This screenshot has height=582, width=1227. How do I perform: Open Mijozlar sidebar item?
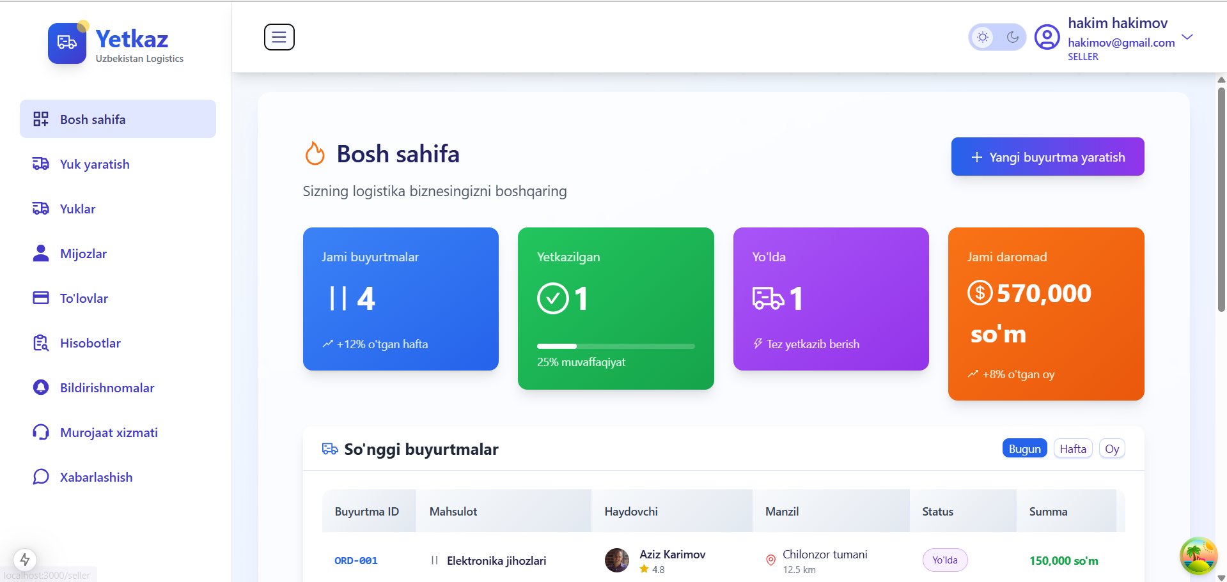point(118,254)
